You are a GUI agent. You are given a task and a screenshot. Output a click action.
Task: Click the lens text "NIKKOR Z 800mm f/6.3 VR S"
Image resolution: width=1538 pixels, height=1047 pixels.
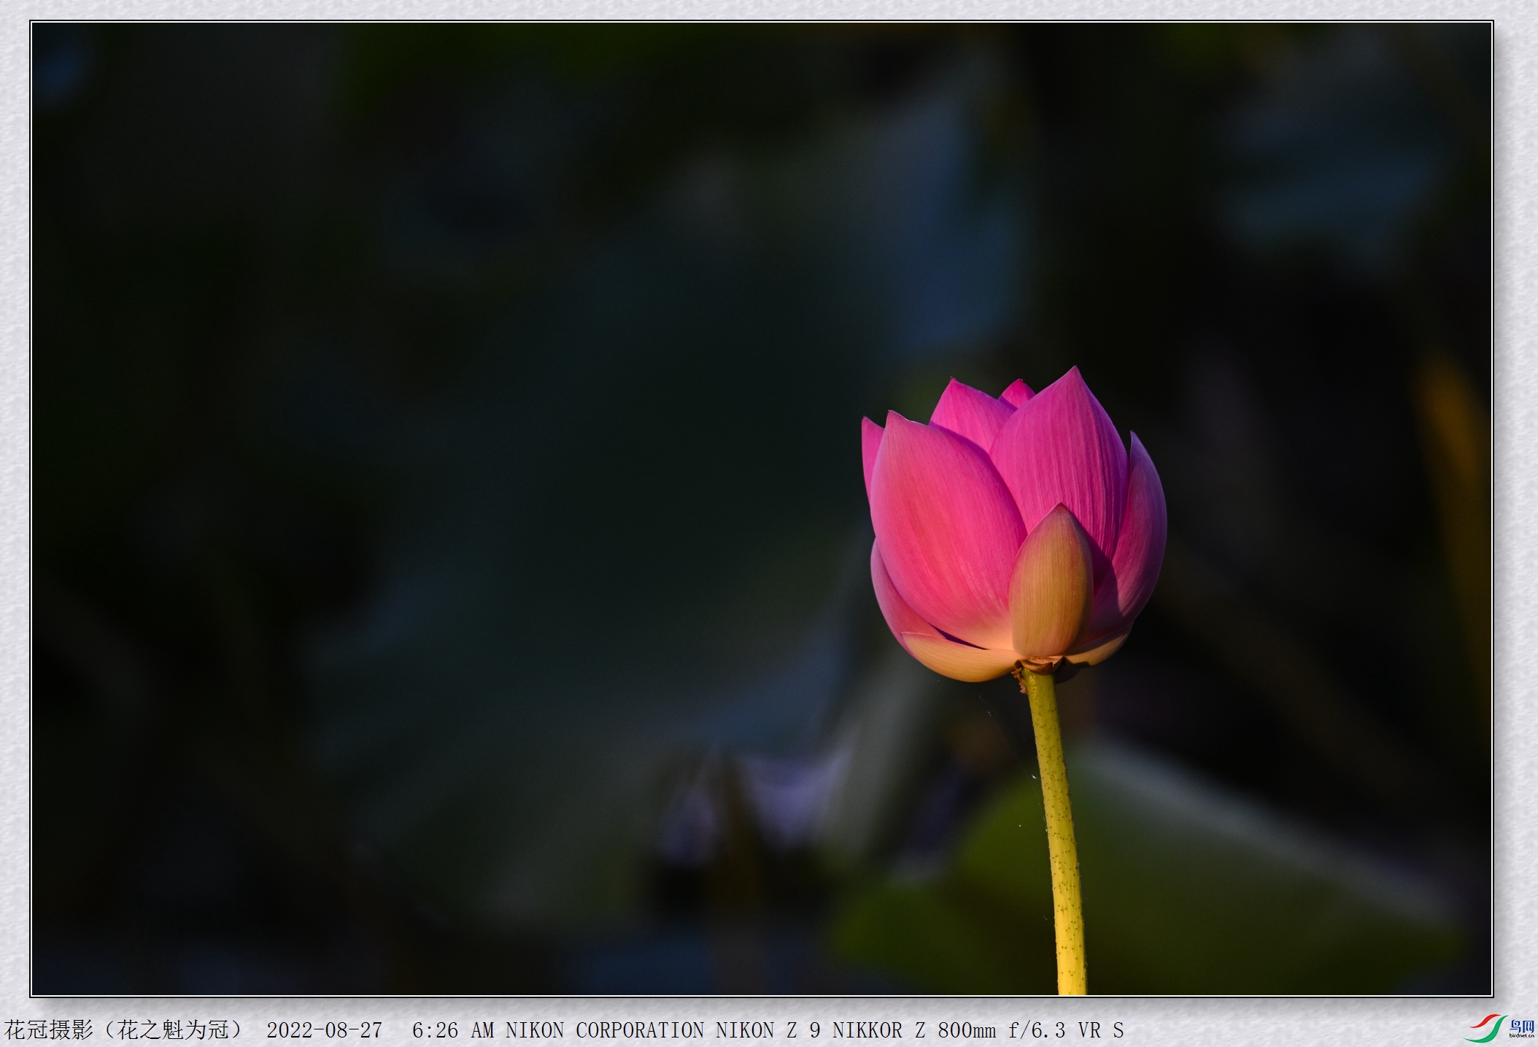[978, 1030]
